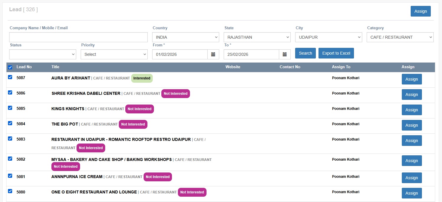Uncheck the checkbox for lead 5087
The width and height of the screenshot is (442, 202).
[x=10, y=77]
